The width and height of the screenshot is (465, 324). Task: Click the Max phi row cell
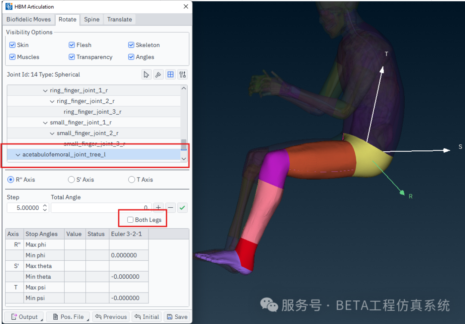[44, 244]
